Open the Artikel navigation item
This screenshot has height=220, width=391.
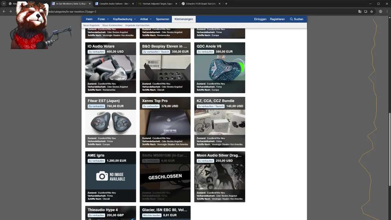coord(144,19)
